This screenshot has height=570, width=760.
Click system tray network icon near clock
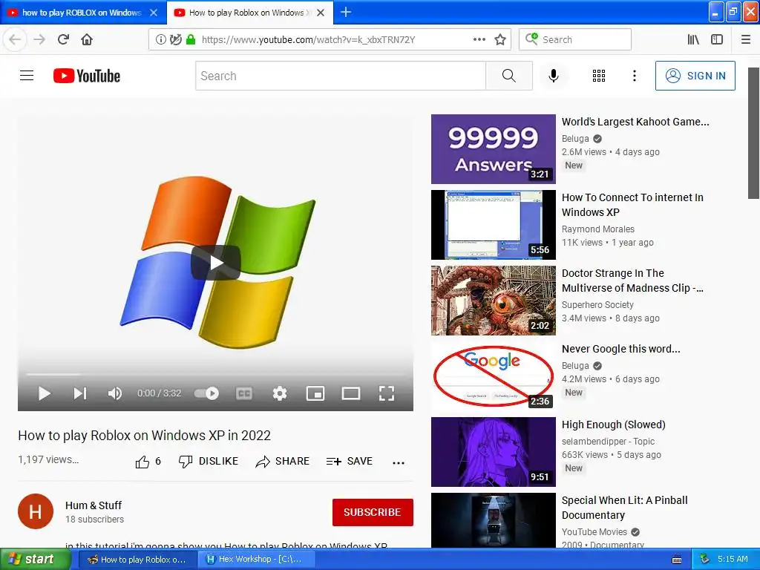[x=705, y=560]
